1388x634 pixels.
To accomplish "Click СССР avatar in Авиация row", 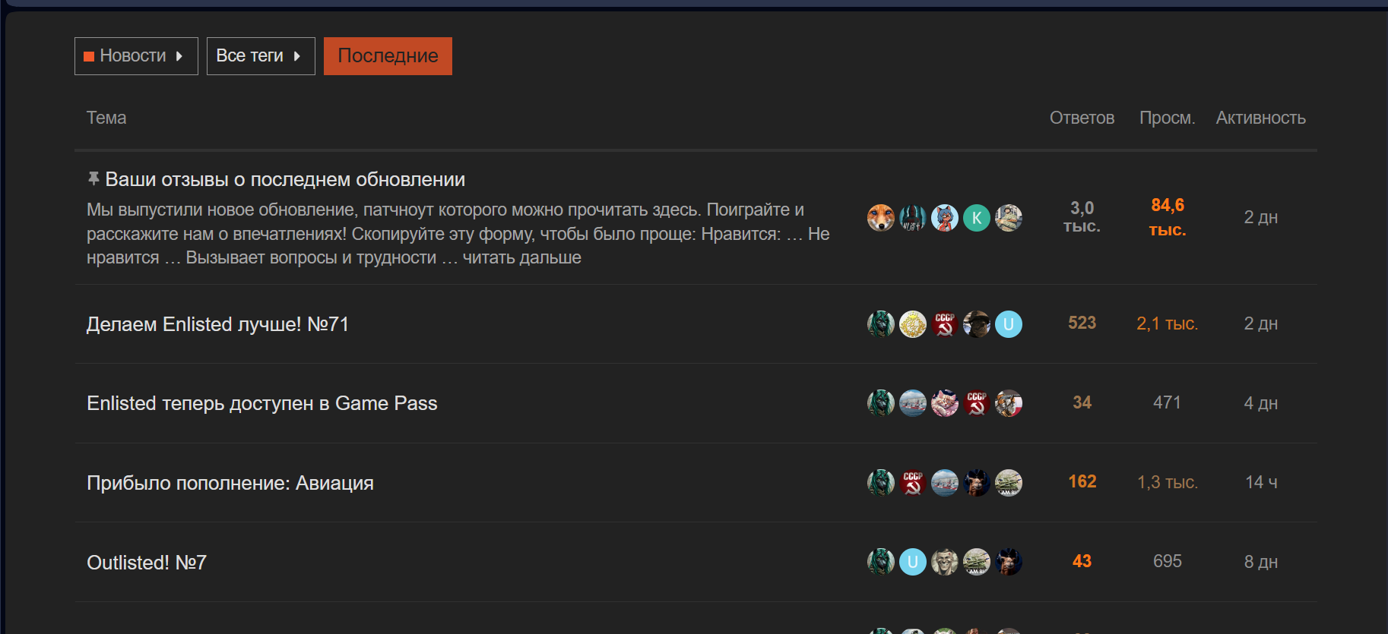I will click(x=913, y=483).
